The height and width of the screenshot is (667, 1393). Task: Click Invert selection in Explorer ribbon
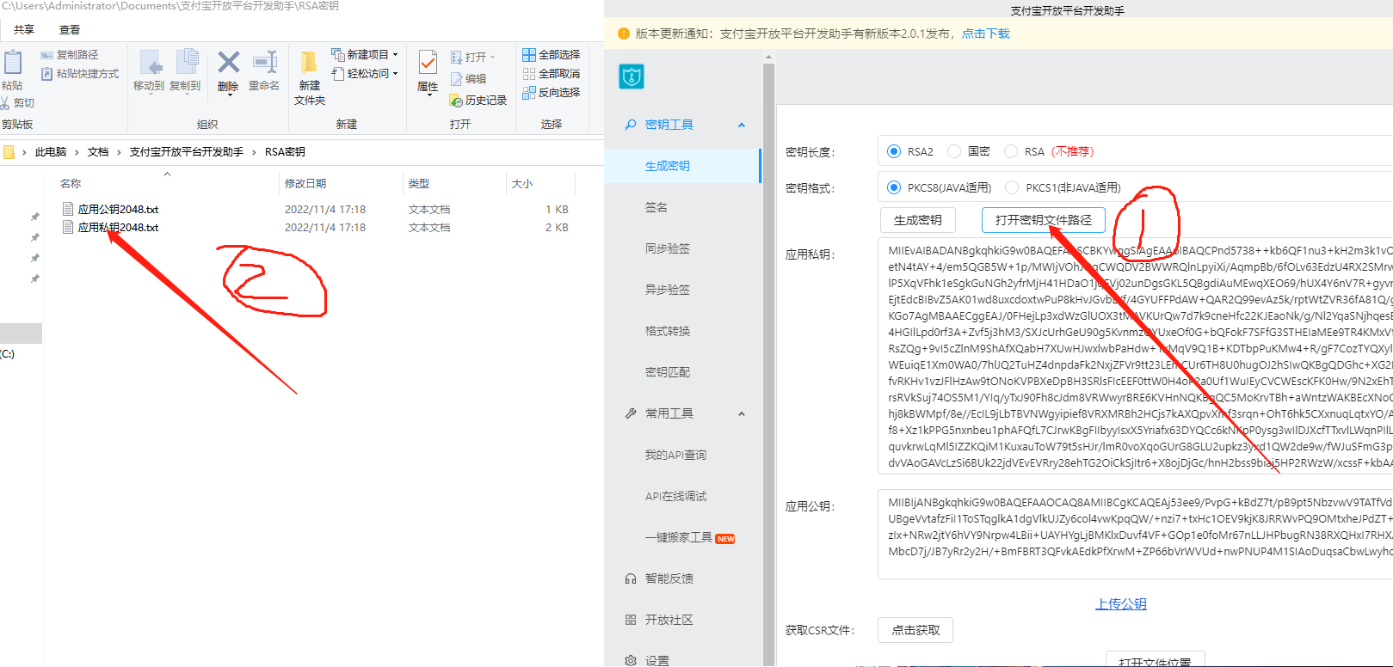tap(552, 93)
